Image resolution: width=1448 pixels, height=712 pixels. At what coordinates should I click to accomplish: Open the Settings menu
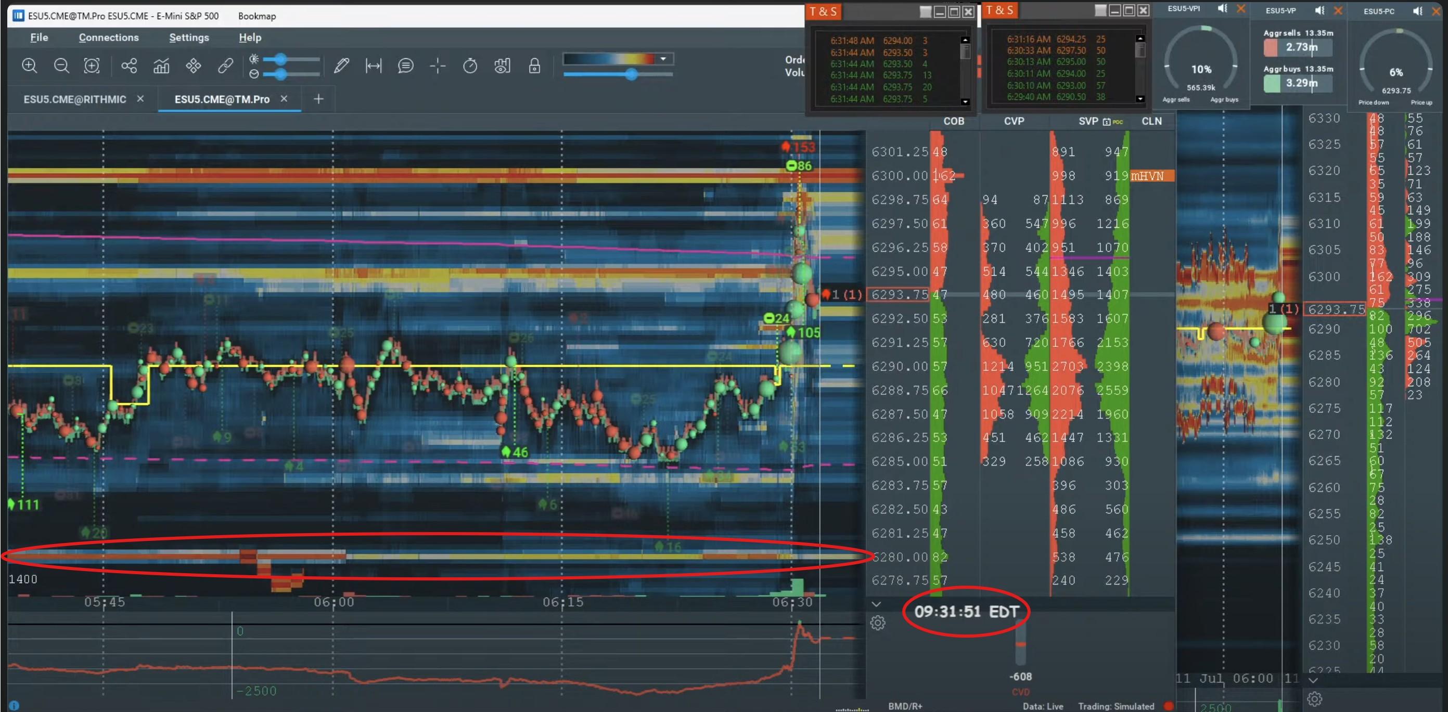[189, 37]
